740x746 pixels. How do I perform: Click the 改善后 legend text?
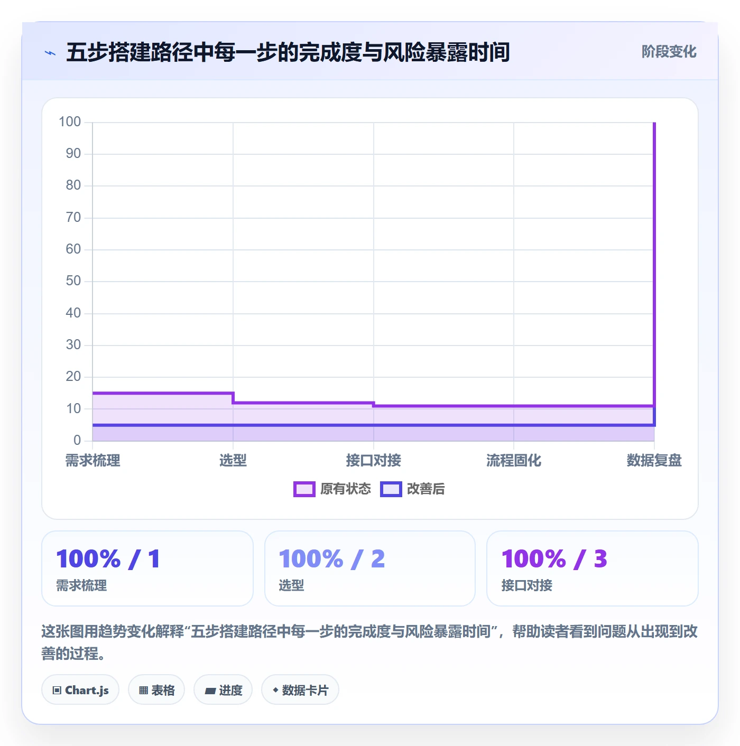tap(426, 489)
